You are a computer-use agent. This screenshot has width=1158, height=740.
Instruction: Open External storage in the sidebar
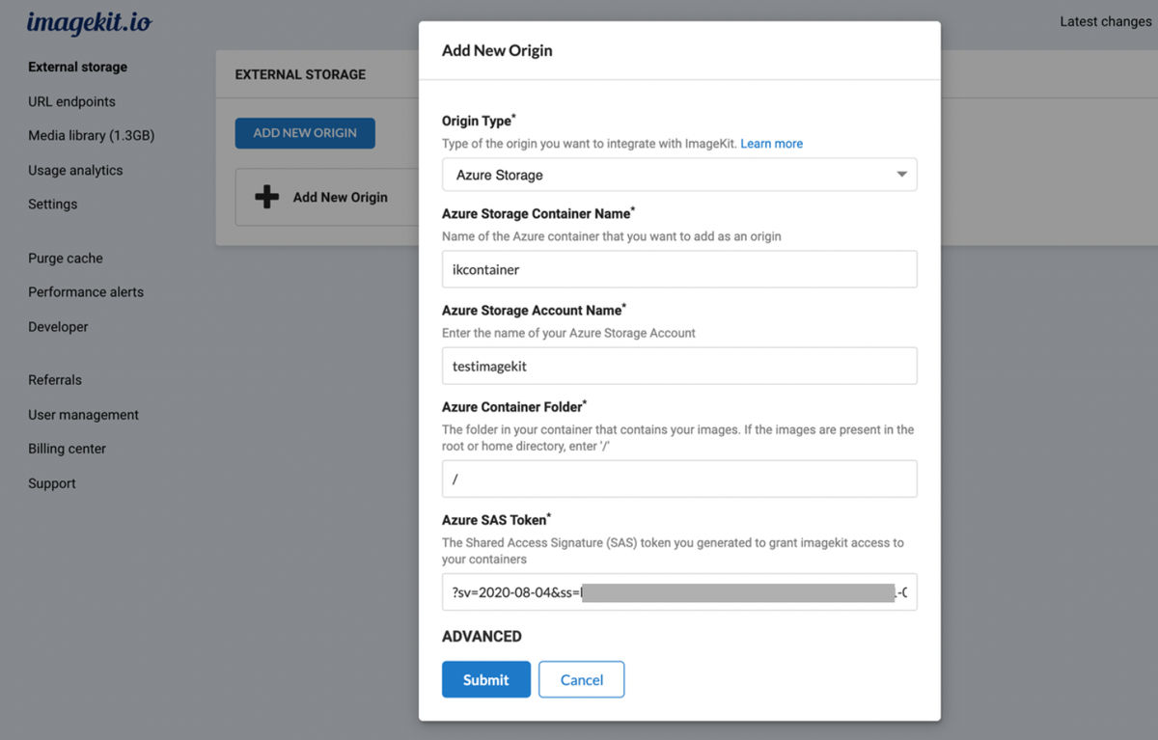coord(77,67)
